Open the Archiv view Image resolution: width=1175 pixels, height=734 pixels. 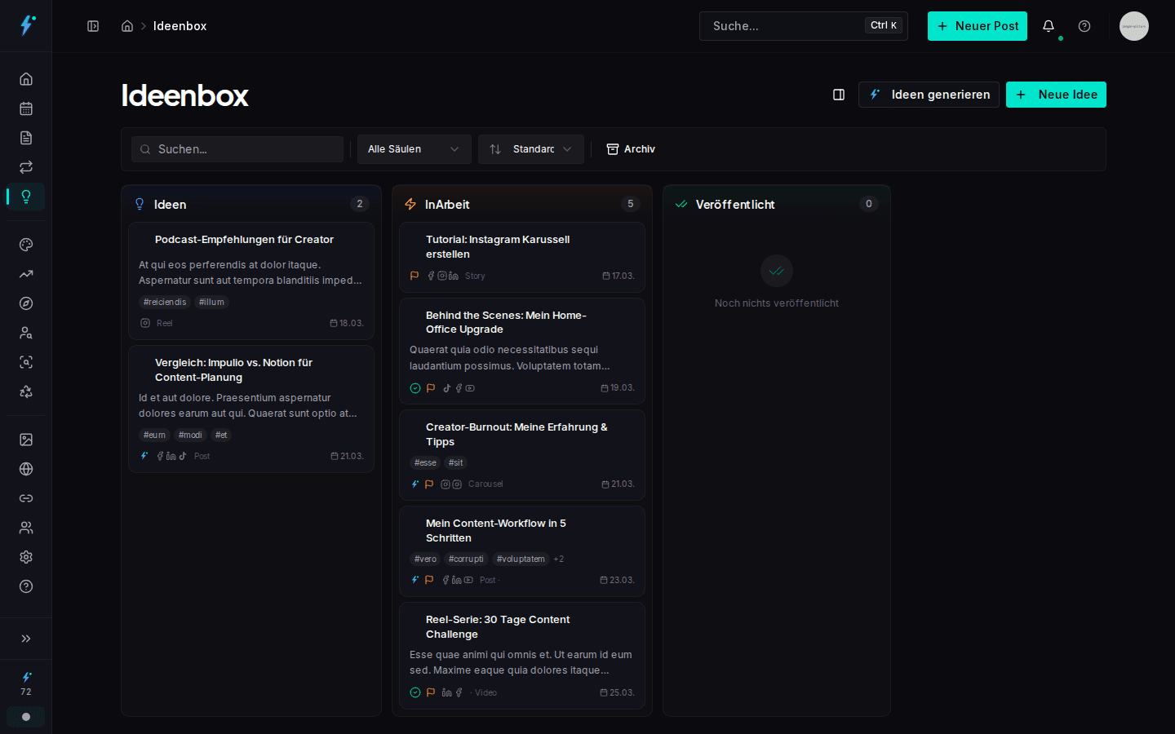(x=631, y=149)
